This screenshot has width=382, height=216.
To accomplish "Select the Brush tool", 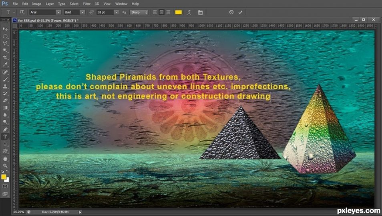I will click(x=5, y=79).
